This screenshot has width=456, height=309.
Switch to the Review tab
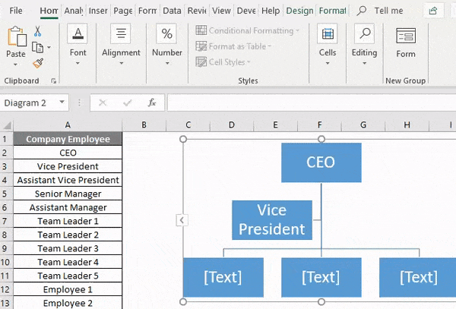pos(197,11)
